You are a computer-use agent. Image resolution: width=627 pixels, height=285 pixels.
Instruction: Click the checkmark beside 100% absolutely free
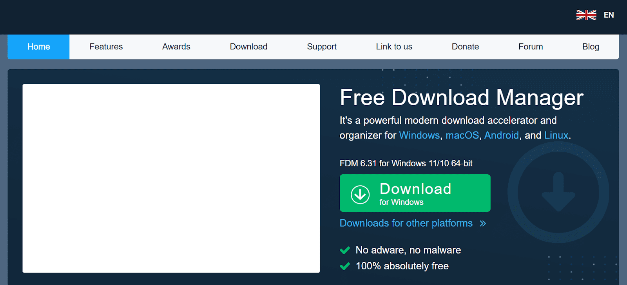click(345, 266)
